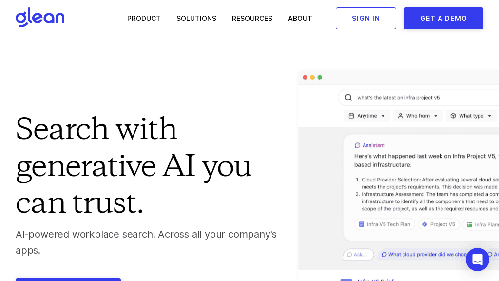Click the Assistant chat bubble icon
Viewport: 499px width, 281px height.
(x=358, y=145)
